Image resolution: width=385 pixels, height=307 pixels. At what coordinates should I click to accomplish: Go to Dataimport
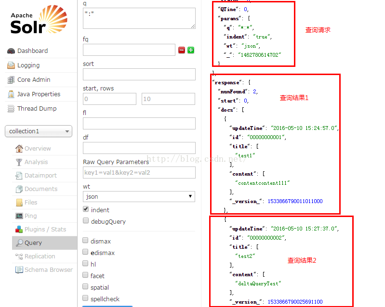[40, 176]
